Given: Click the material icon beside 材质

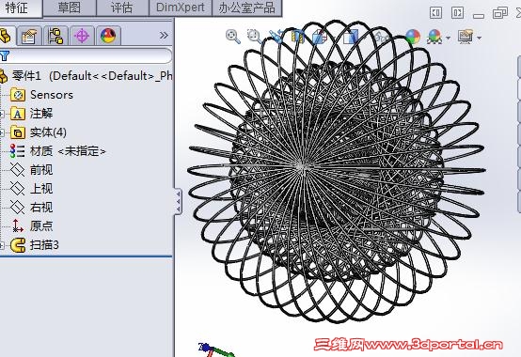Looking at the screenshot, I should tap(17, 151).
